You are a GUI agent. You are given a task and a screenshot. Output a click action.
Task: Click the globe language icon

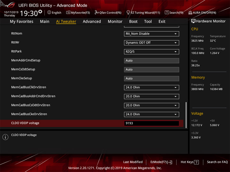click(49, 12)
